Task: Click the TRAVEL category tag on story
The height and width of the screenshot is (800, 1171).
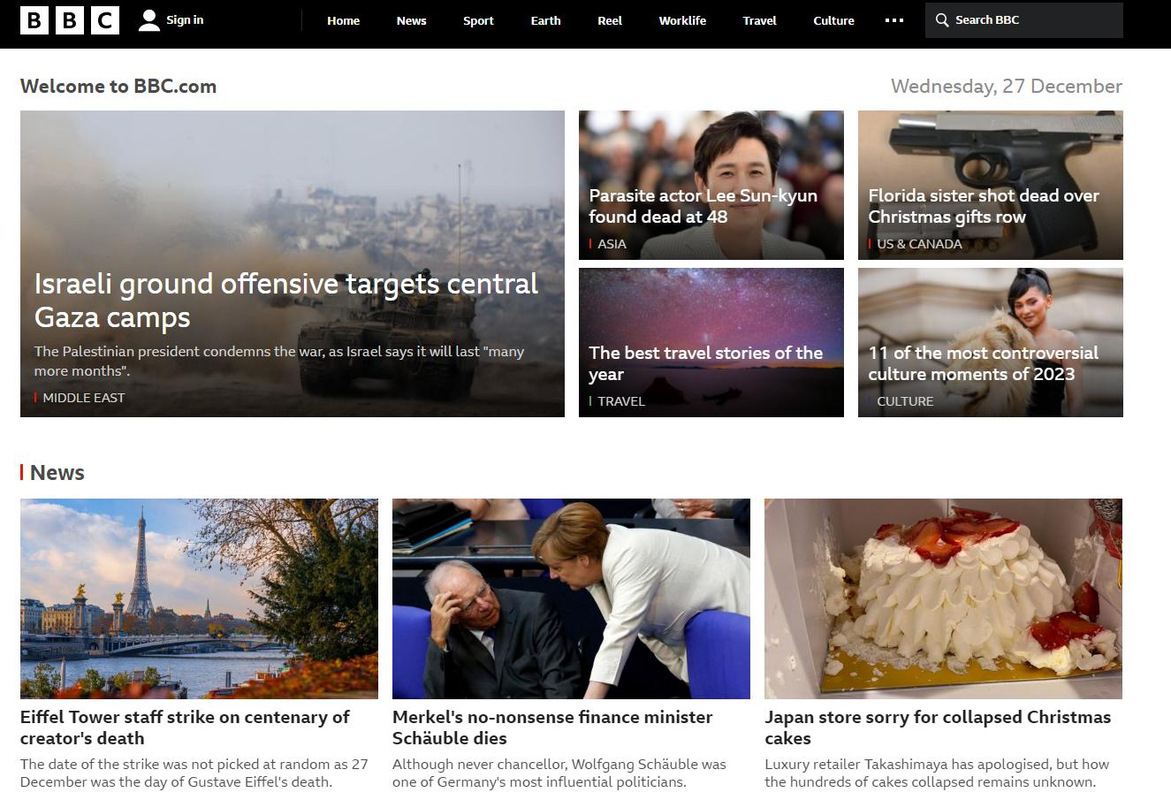Action: click(x=621, y=401)
